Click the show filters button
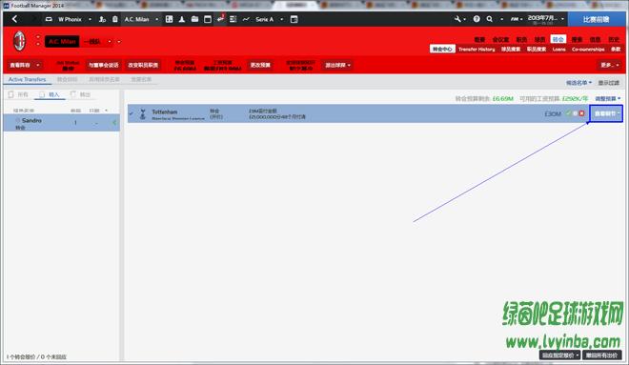Image resolution: width=629 pixels, height=365 pixels. (x=609, y=83)
